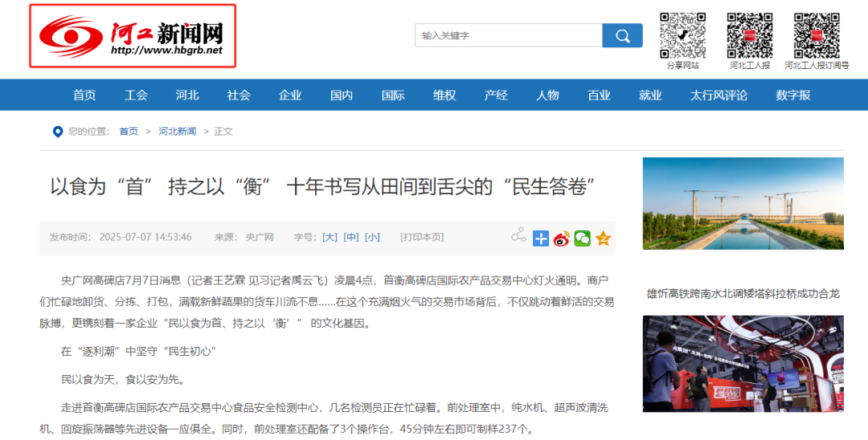Click the 河北工人报 QR code
The height and width of the screenshot is (440, 868).
point(749,35)
